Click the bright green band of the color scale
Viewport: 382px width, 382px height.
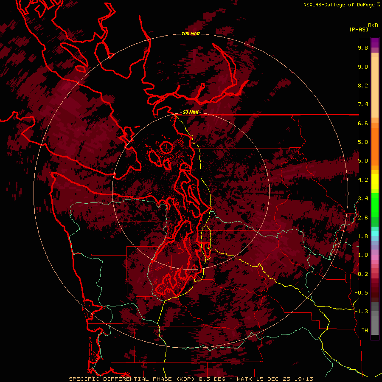click(375, 205)
